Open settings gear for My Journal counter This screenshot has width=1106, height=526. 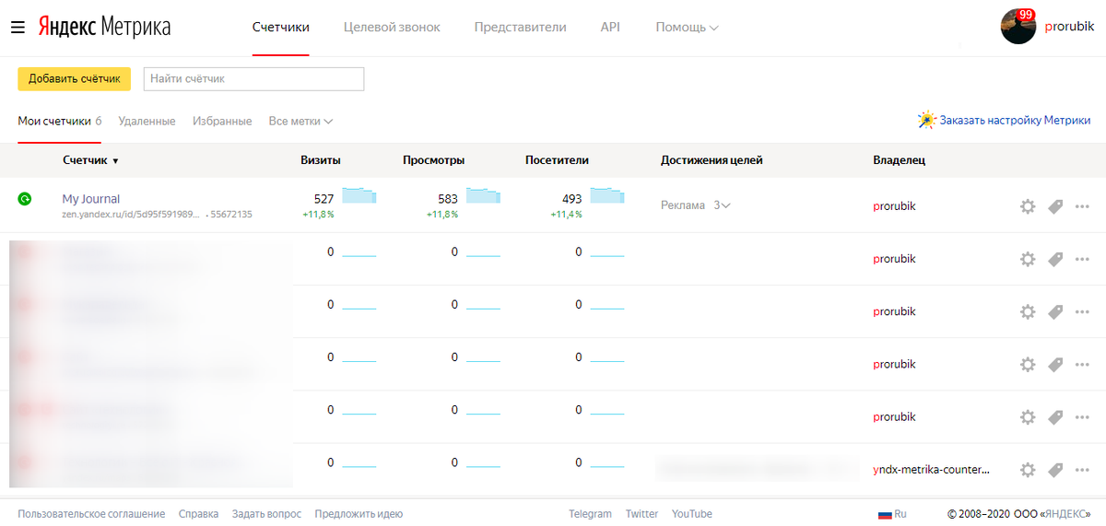tap(1028, 206)
